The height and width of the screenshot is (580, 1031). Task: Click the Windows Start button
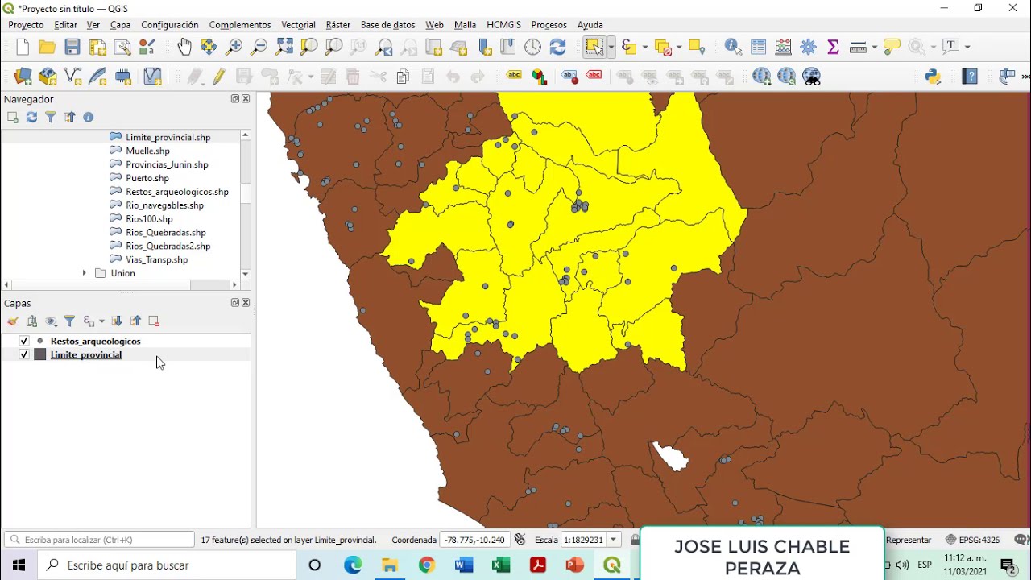point(19,565)
